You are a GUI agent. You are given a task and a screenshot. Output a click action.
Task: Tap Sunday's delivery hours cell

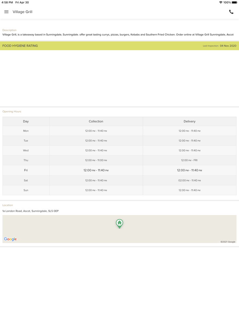(x=189, y=190)
